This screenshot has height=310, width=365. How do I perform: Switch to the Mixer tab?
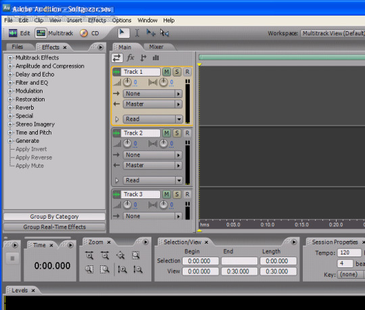coord(156,47)
